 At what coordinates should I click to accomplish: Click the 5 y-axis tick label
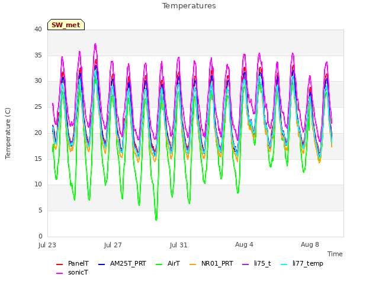[40, 211]
